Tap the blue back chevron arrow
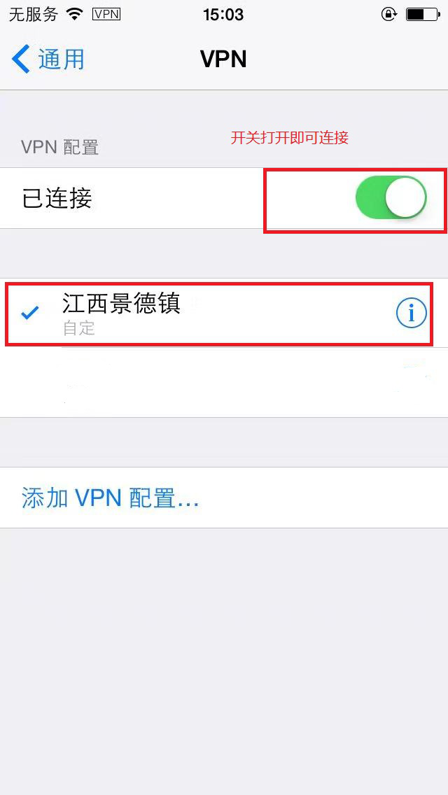This screenshot has width=448, height=795. click(x=21, y=59)
